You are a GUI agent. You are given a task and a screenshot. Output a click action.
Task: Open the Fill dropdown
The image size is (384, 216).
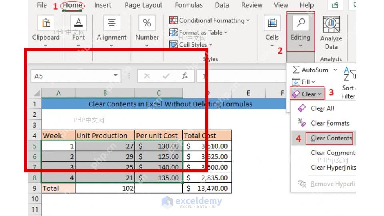304,82
